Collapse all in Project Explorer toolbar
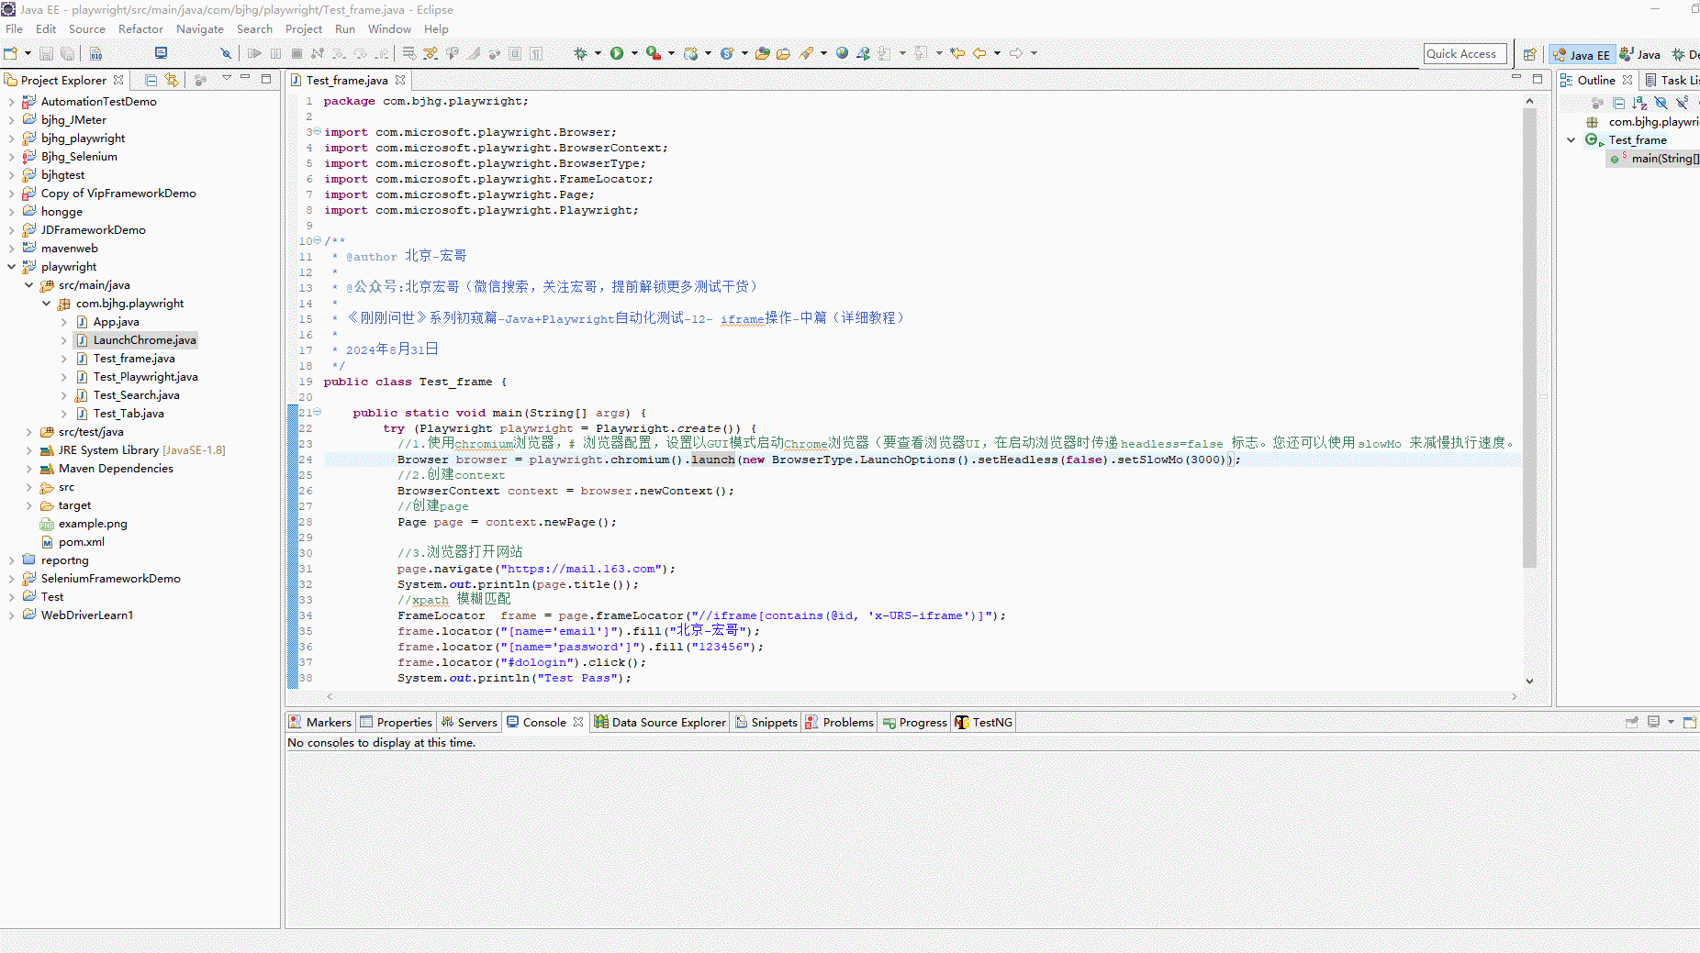Screen dimensions: 1700x953 (x=151, y=80)
